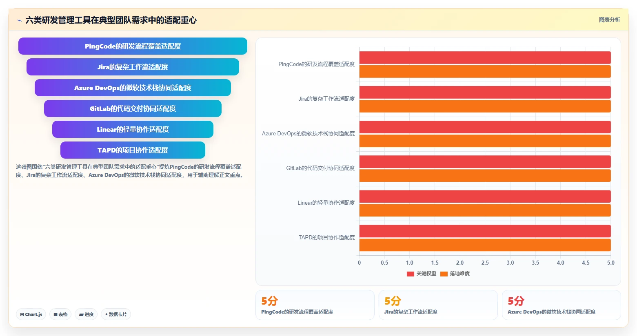
Task: Select the GitLab的代码交付协同适配度 funnel bar
Action: pyautogui.click(x=133, y=108)
